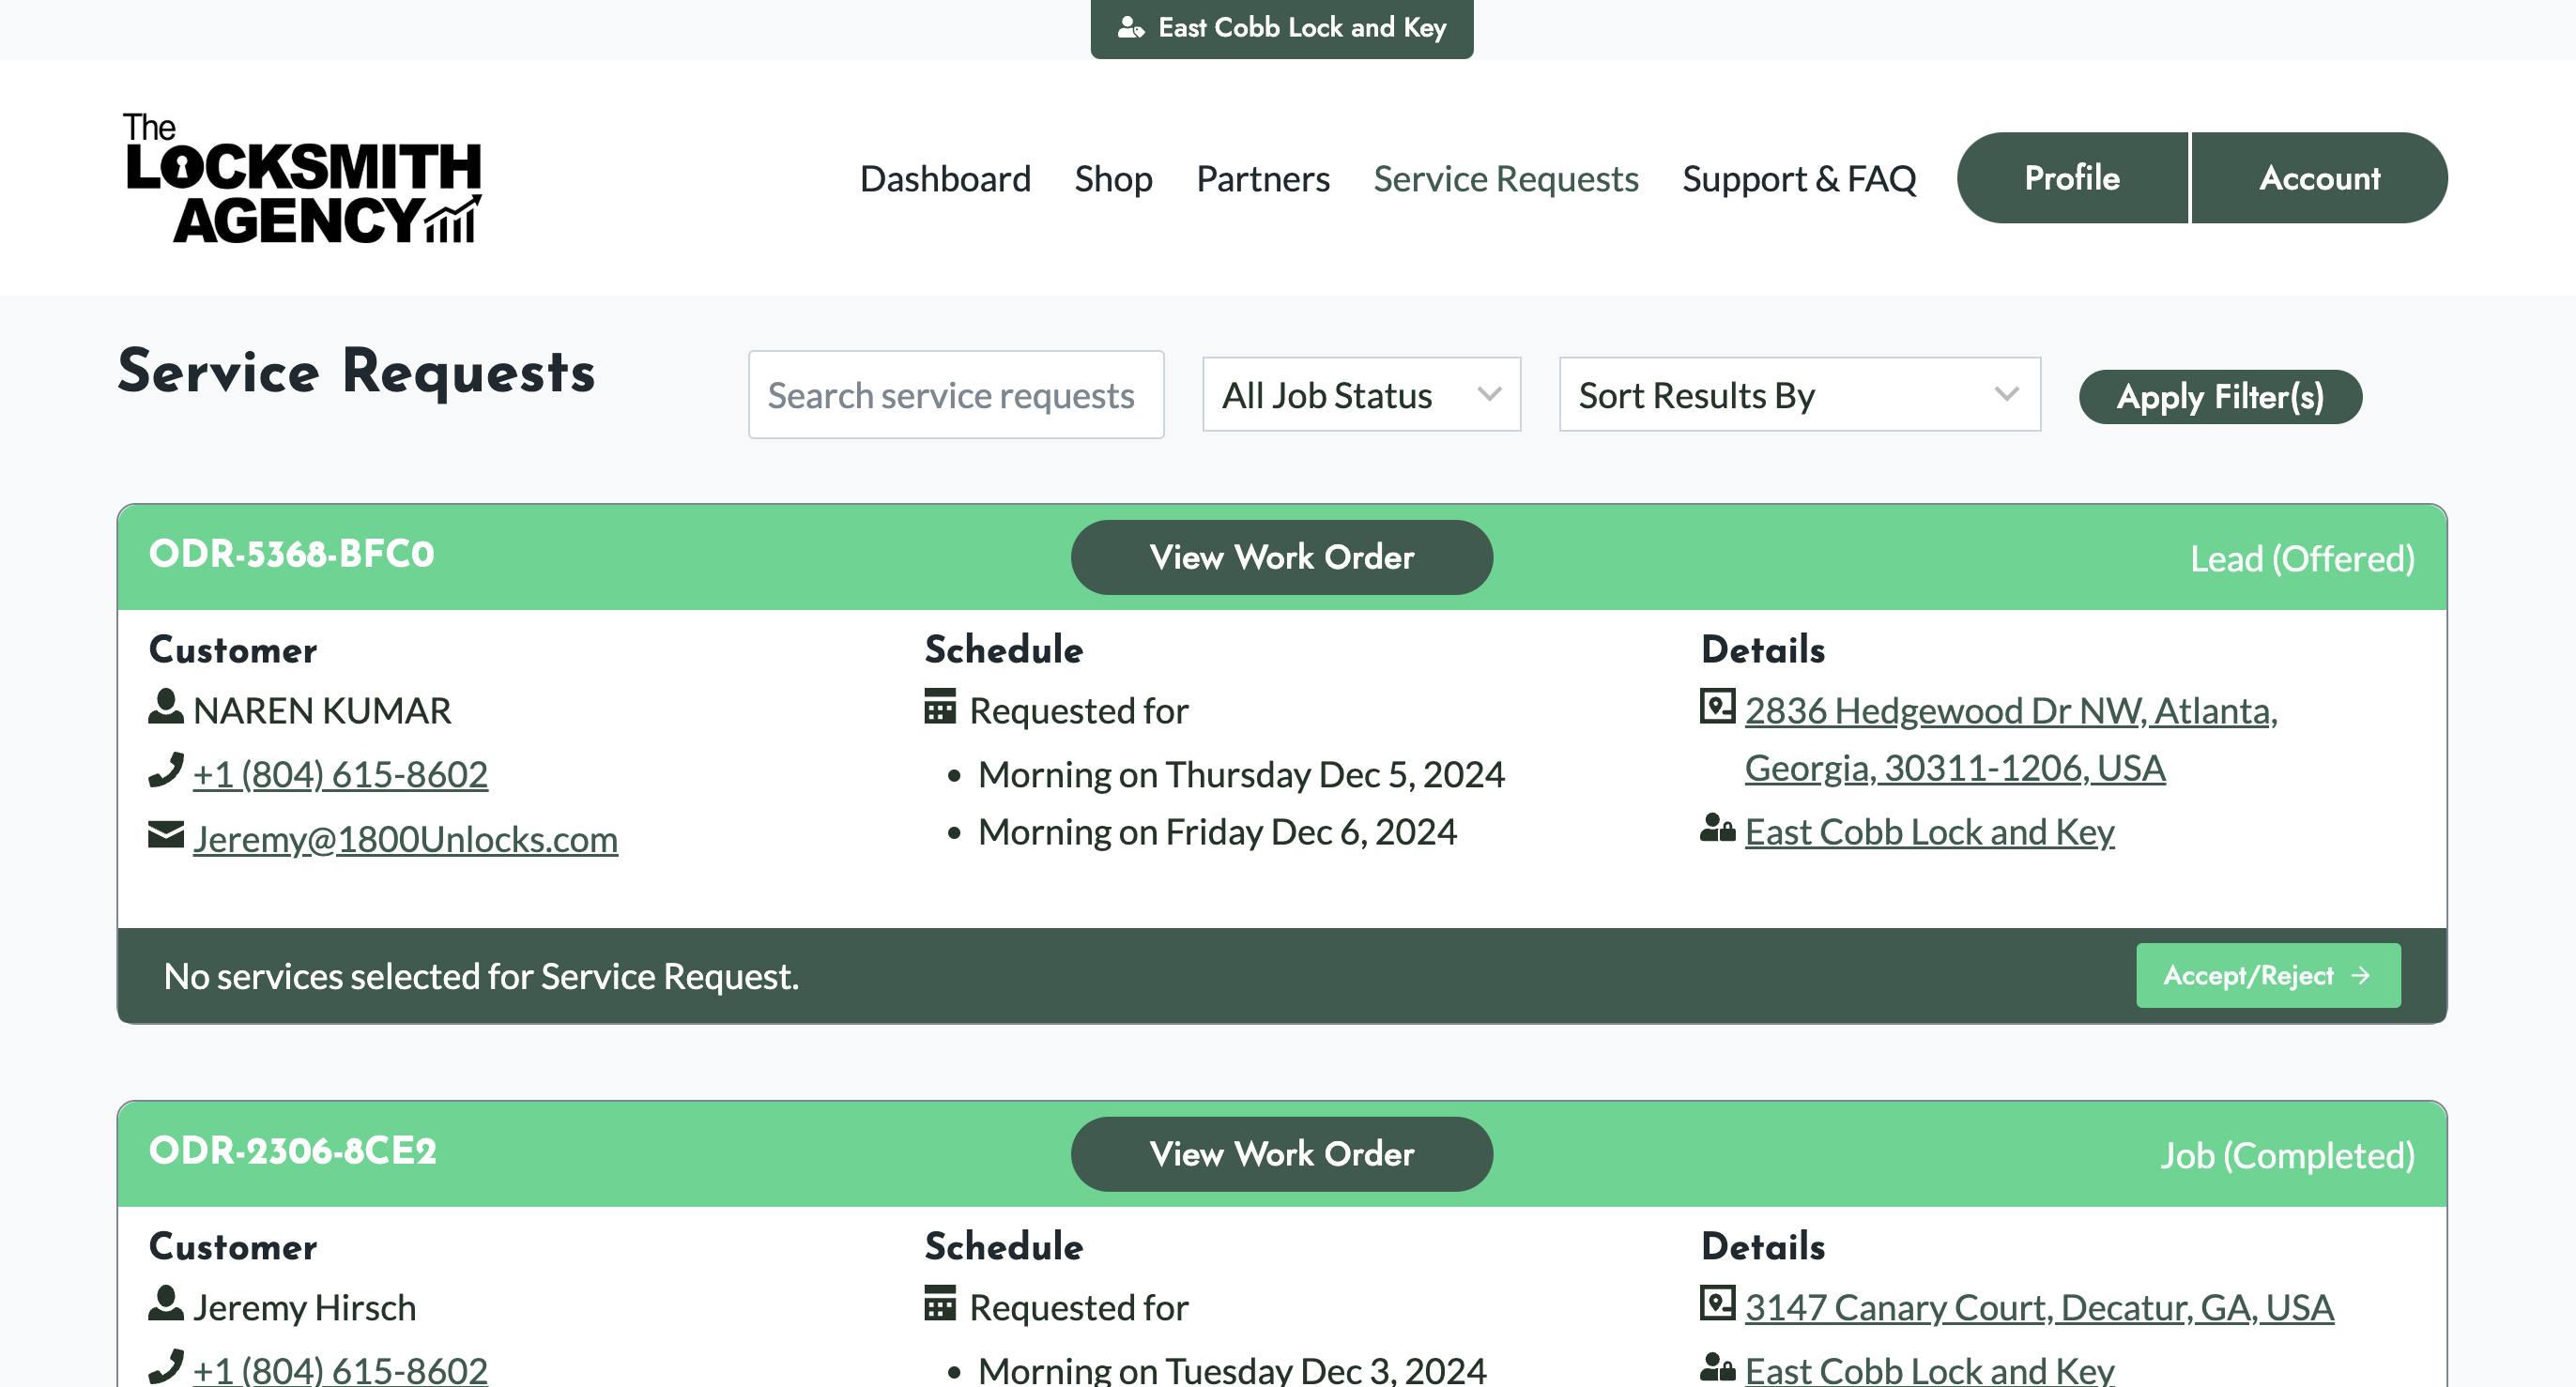Open the email link Jeremy@1800Unlocks.com

point(404,839)
